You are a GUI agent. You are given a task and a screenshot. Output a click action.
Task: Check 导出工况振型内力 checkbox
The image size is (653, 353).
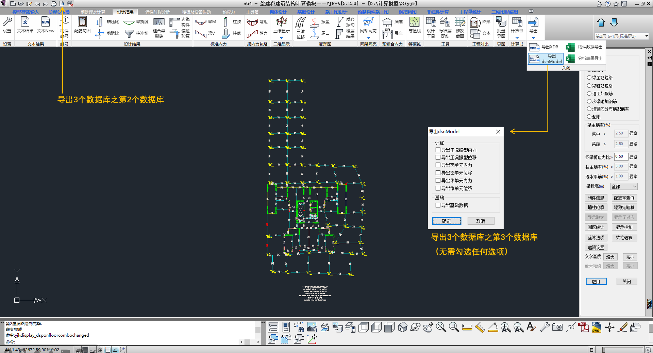(438, 150)
